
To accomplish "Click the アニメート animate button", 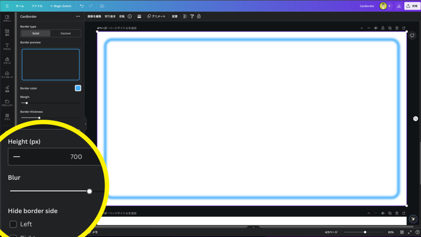I will pos(156,16).
